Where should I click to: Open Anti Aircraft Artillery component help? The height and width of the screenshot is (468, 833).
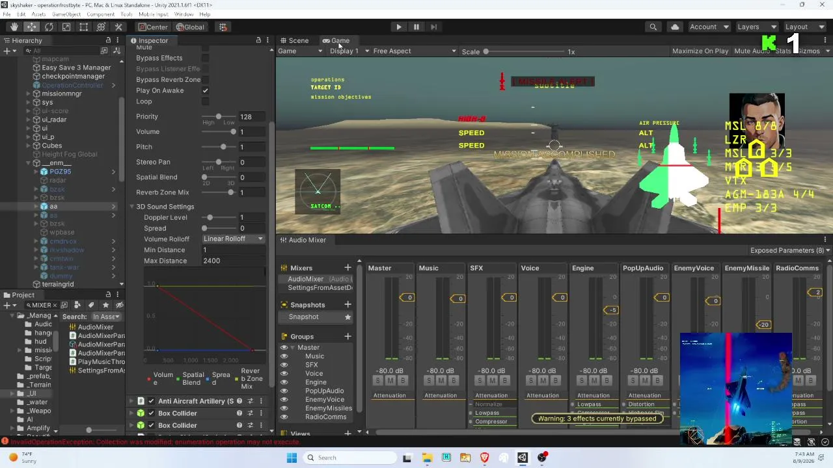239,401
